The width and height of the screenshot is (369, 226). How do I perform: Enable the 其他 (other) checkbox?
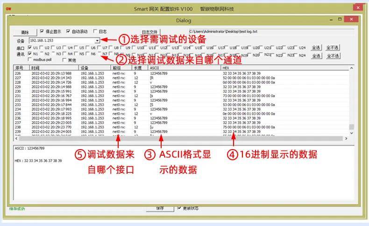click(65, 60)
